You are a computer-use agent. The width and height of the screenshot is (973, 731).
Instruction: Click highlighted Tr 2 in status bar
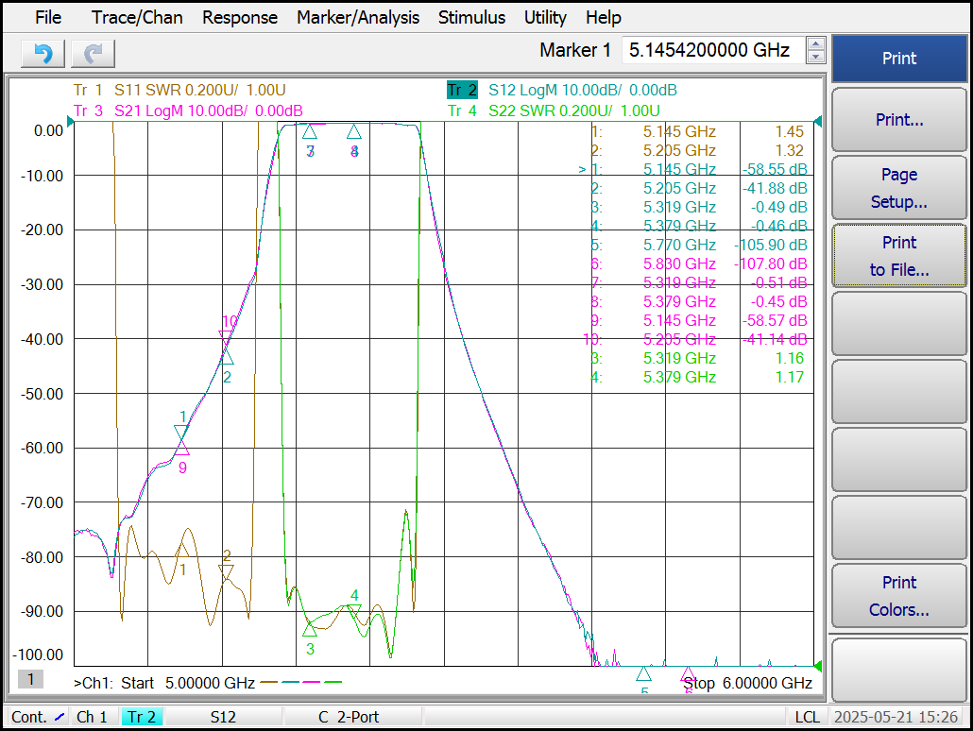(142, 717)
